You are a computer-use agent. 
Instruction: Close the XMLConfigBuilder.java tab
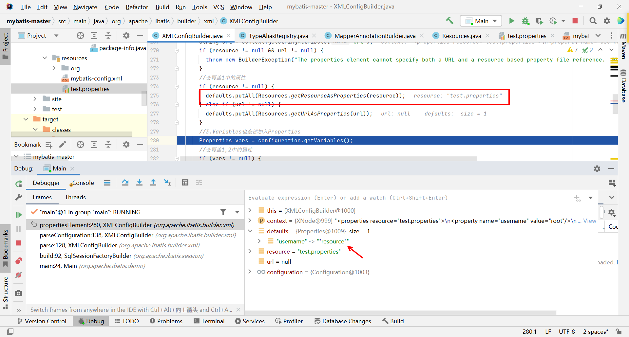point(229,35)
